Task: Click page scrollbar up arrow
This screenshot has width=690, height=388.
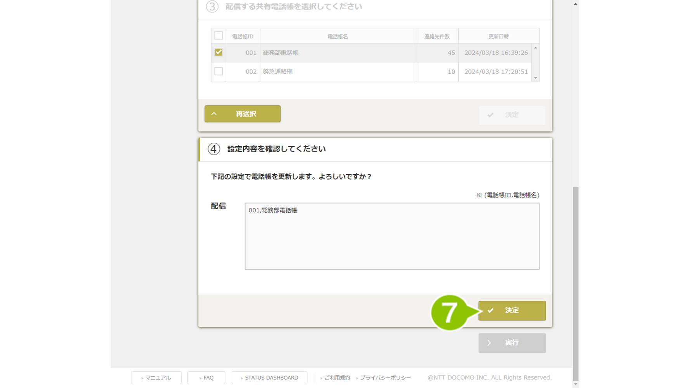Action: tap(576, 4)
